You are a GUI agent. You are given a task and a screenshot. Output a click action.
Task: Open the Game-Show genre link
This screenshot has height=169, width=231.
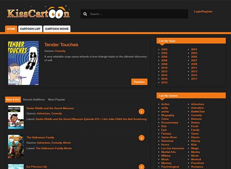click(169, 138)
